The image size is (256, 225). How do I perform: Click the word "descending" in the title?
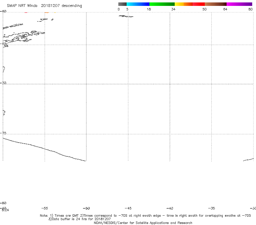click(72, 6)
